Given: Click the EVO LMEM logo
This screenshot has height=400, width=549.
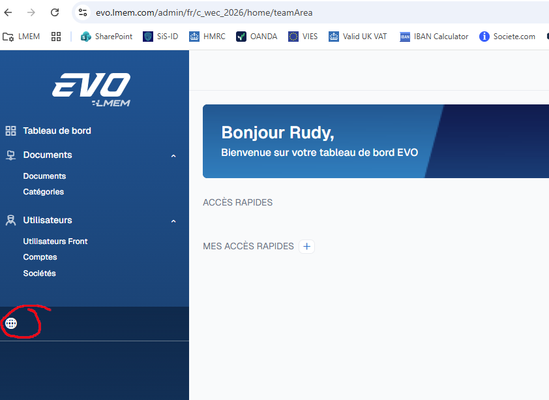Looking at the screenshot, I should click(91, 89).
